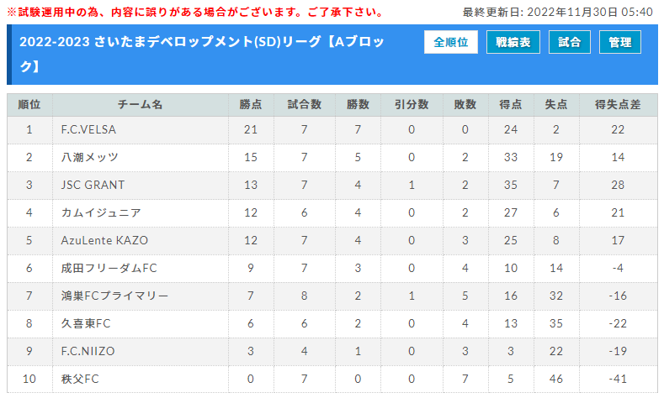Select the AzuLente KAZO team name
This screenshot has height=398, width=664.
pyautogui.click(x=104, y=240)
